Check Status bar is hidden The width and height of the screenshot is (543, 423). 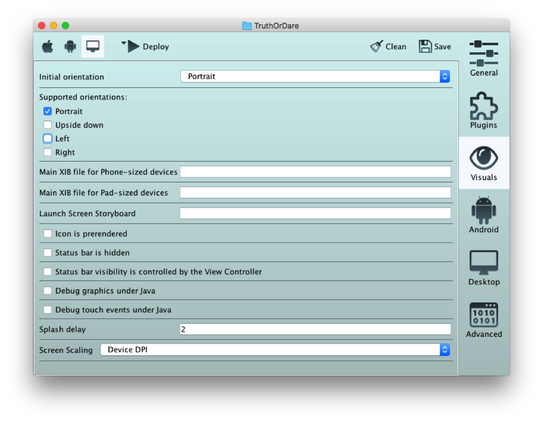(47, 253)
